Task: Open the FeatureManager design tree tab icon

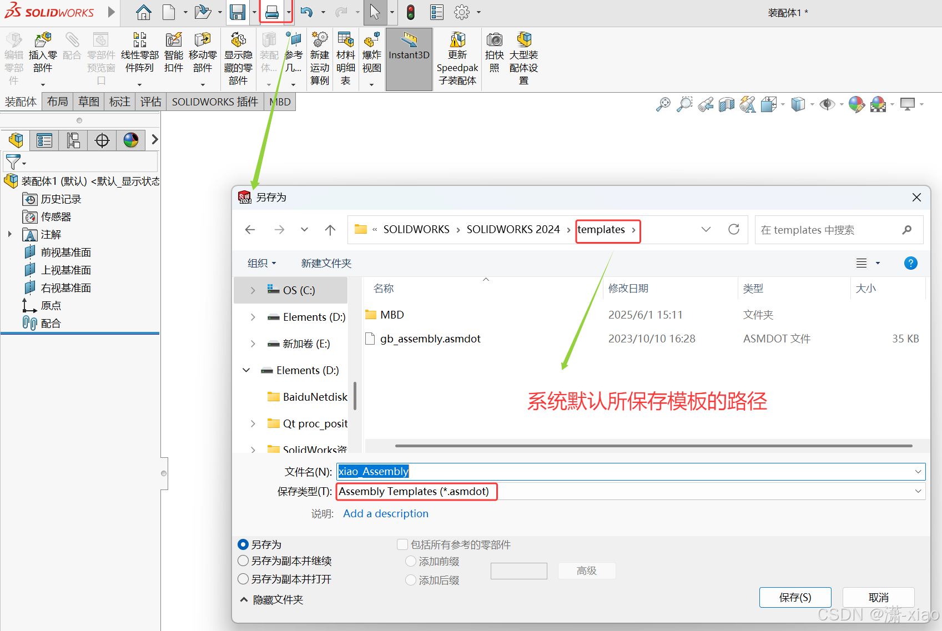Action: [16, 140]
